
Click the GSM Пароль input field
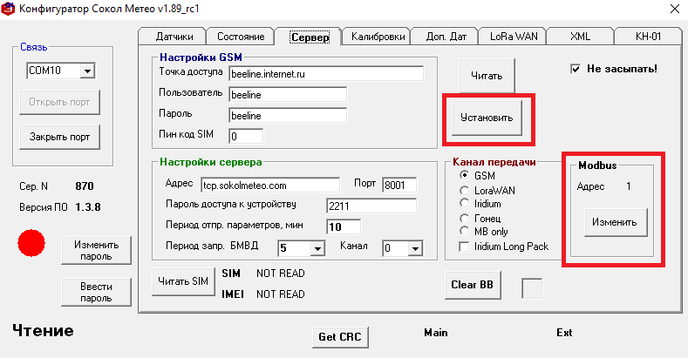tap(288, 115)
